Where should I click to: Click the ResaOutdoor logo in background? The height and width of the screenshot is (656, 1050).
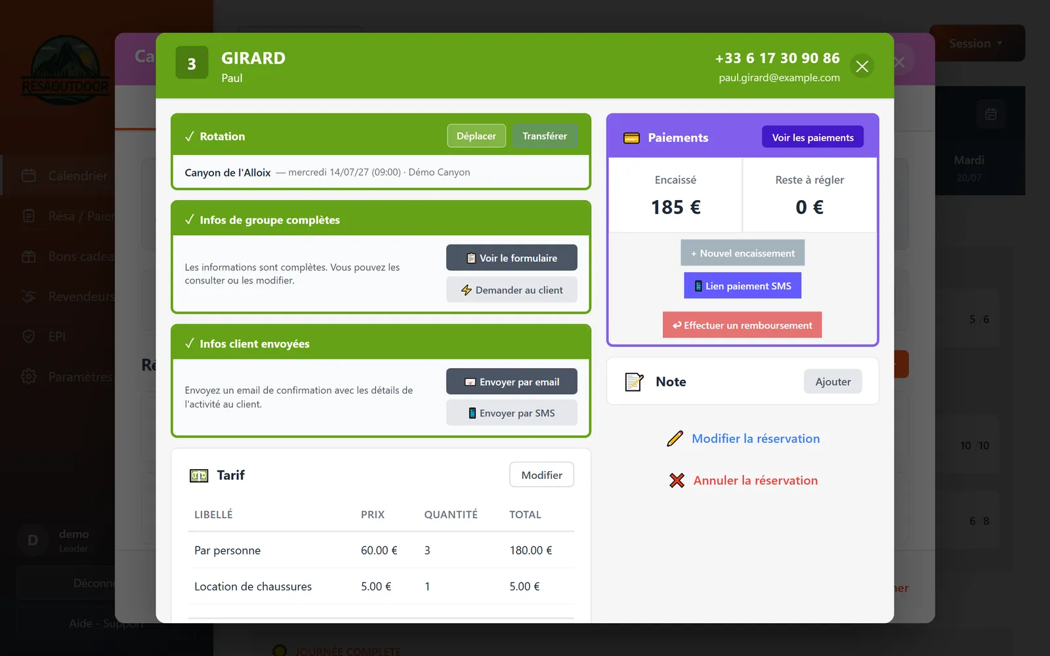65,70
